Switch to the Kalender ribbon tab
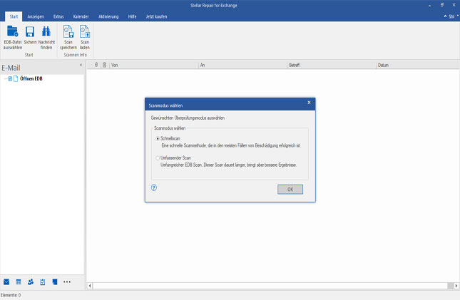Screen dimensions: 460x300 tap(81, 16)
